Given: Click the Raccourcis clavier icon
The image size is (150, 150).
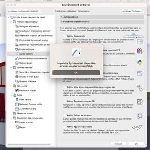Looking at the screenshot, I should pyautogui.click(x=17, y=91).
